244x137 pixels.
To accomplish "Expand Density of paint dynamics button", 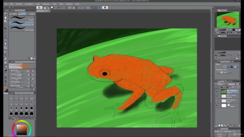I will (x=33, y=79).
